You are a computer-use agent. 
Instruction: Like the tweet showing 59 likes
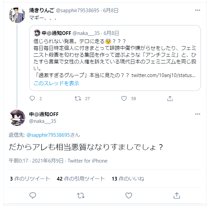tap(124, 98)
